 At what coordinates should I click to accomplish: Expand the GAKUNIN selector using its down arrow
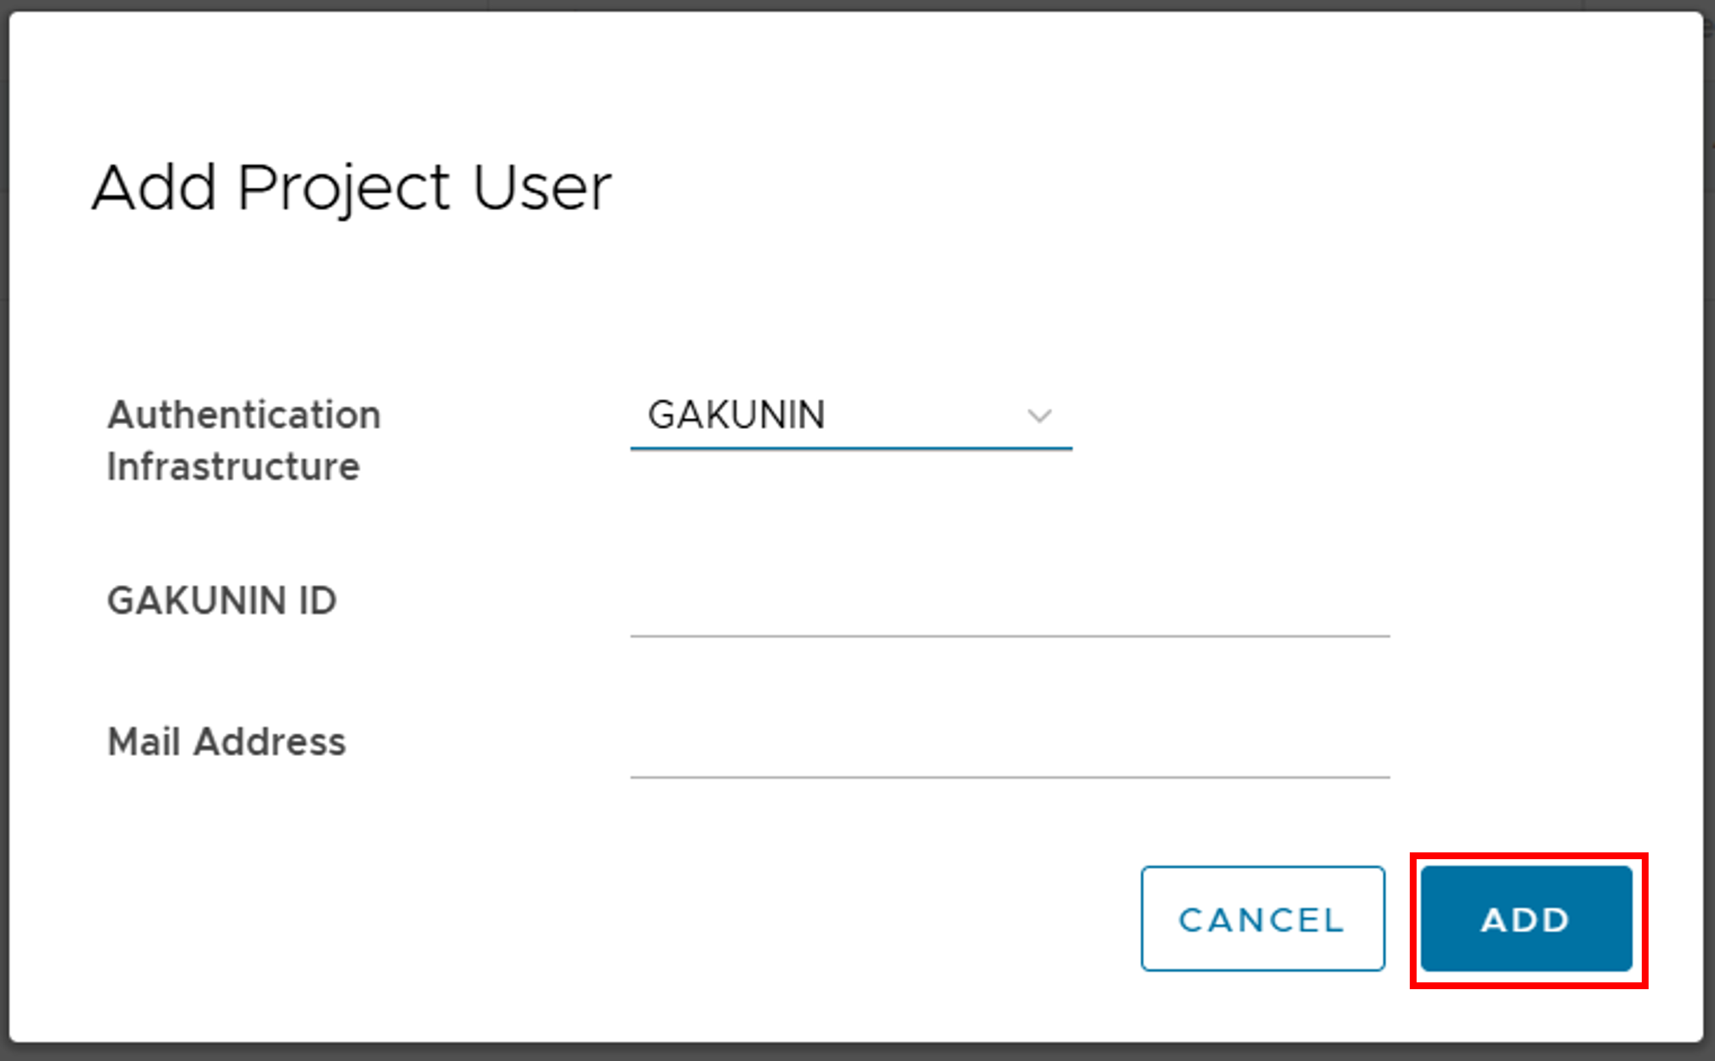click(x=1039, y=416)
